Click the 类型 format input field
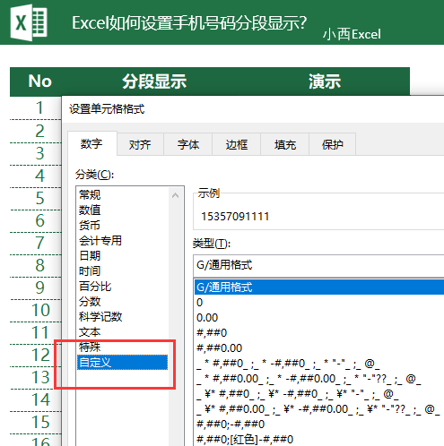The width and height of the screenshot is (444, 446). pos(318,265)
